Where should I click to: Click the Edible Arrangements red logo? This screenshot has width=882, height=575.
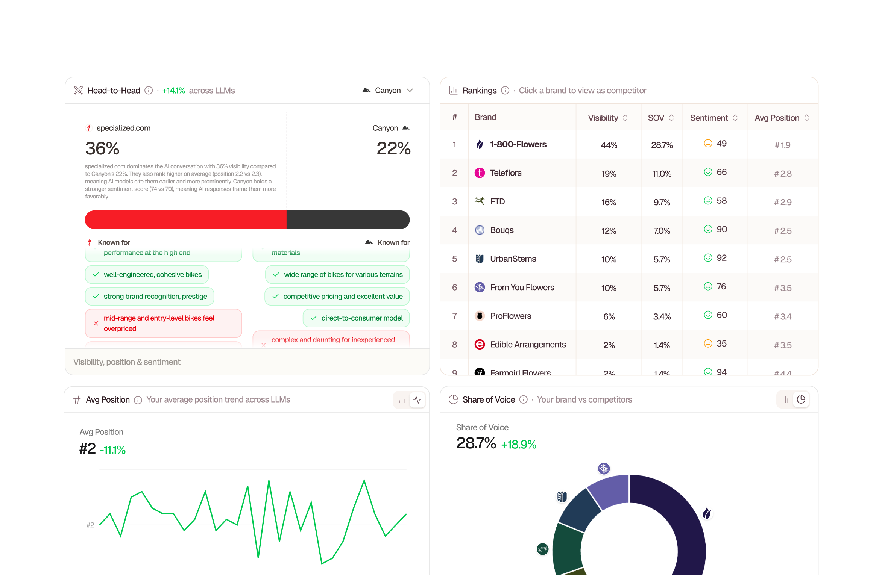click(x=480, y=344)
